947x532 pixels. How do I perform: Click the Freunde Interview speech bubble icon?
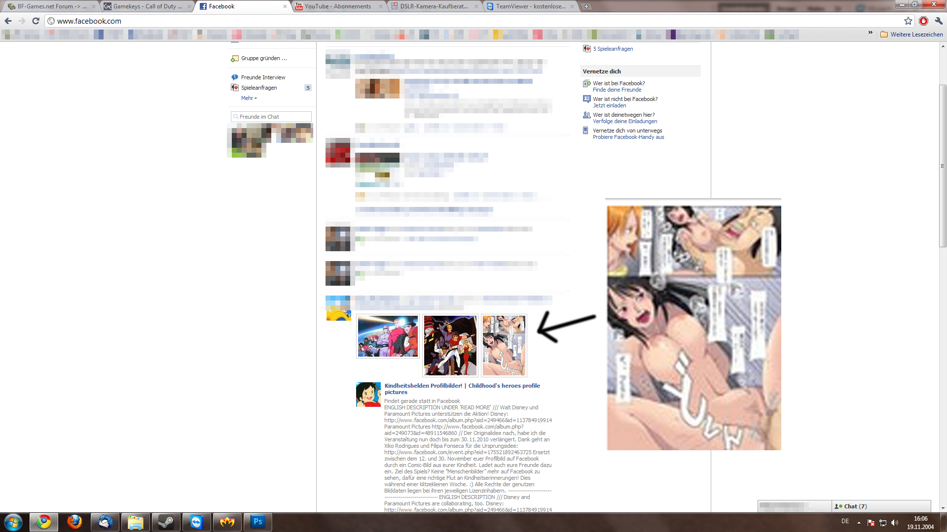coord(235,77)
